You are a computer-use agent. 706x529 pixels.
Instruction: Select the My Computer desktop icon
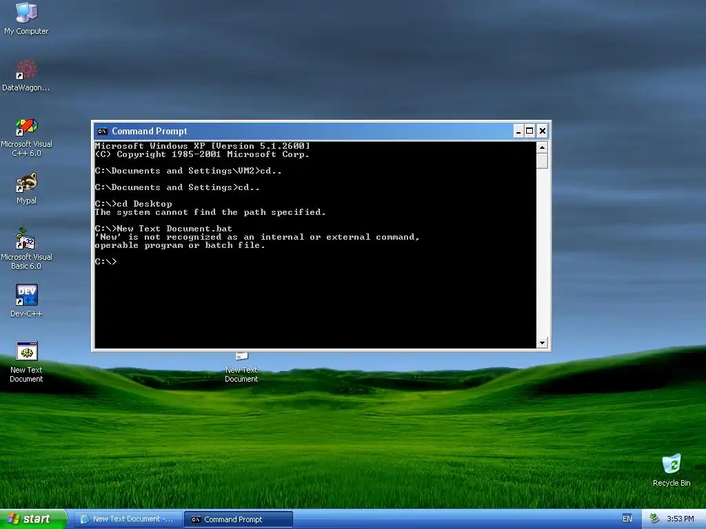point(26,19)
